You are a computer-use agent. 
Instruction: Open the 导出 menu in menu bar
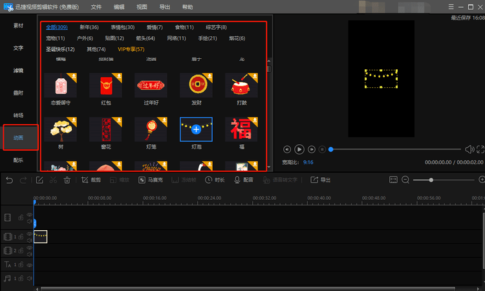pos(164,7)
